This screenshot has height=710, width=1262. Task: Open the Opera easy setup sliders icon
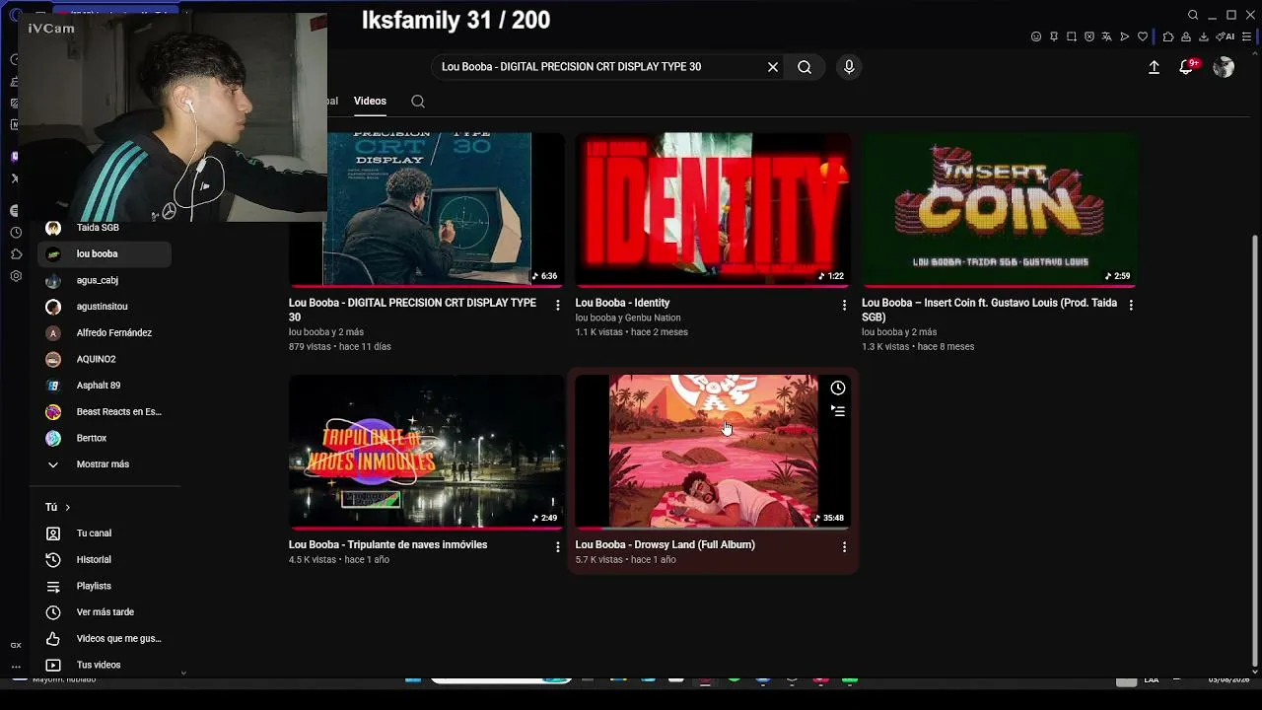1247,36
